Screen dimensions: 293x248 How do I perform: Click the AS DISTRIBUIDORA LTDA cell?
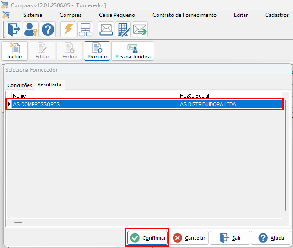(230, 104)
